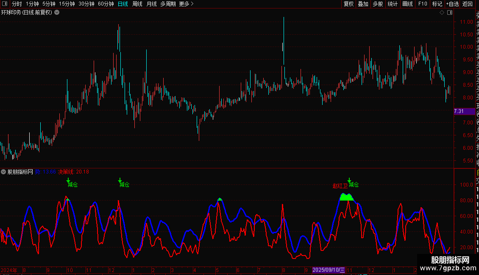Open the 多股 multi-stock view

coord(378,4)
